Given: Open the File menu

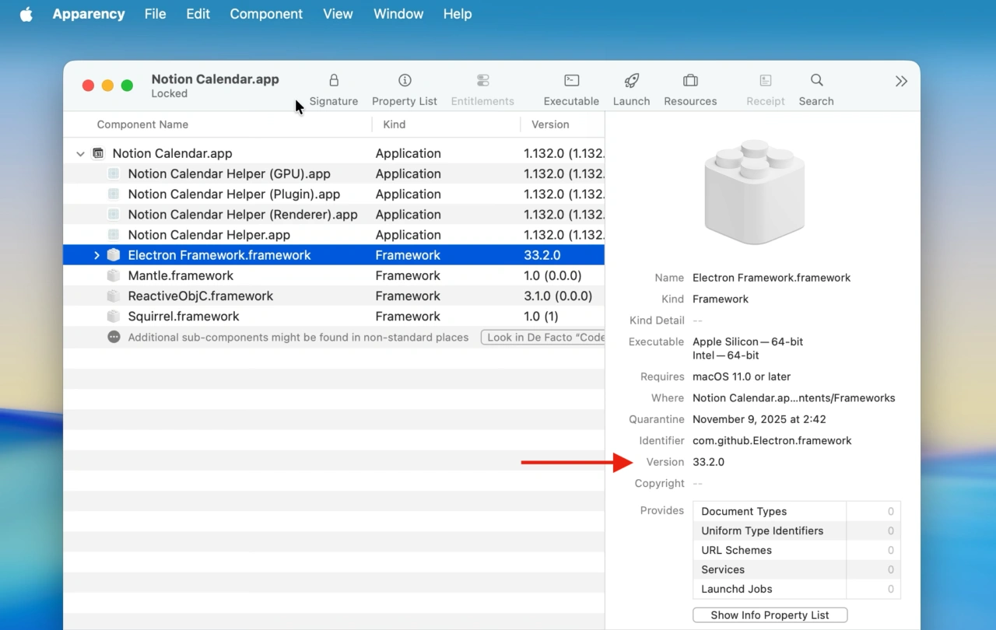Looking at the screenshot, I should click(x=155, y=14).
